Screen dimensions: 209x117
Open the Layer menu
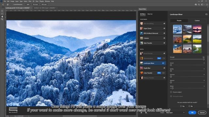click(17, 1)
